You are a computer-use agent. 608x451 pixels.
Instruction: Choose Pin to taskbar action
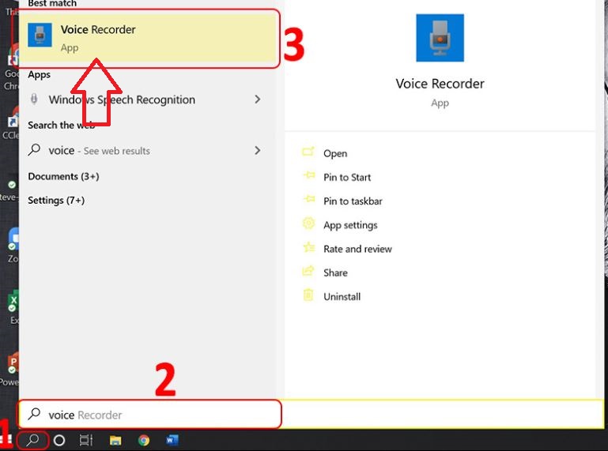click(x=353, y=201)
